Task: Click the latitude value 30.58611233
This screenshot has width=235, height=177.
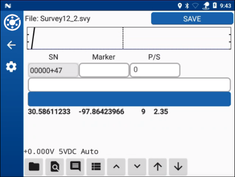Action: click(x=49, y=112)
